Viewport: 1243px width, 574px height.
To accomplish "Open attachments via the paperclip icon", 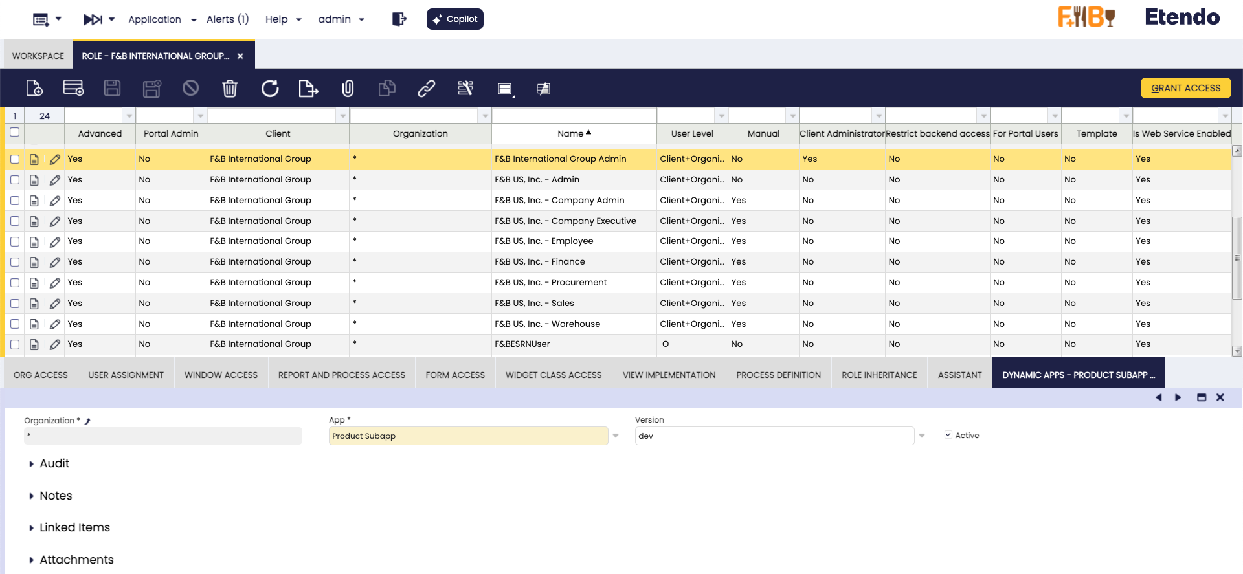I will coord(348,88).
